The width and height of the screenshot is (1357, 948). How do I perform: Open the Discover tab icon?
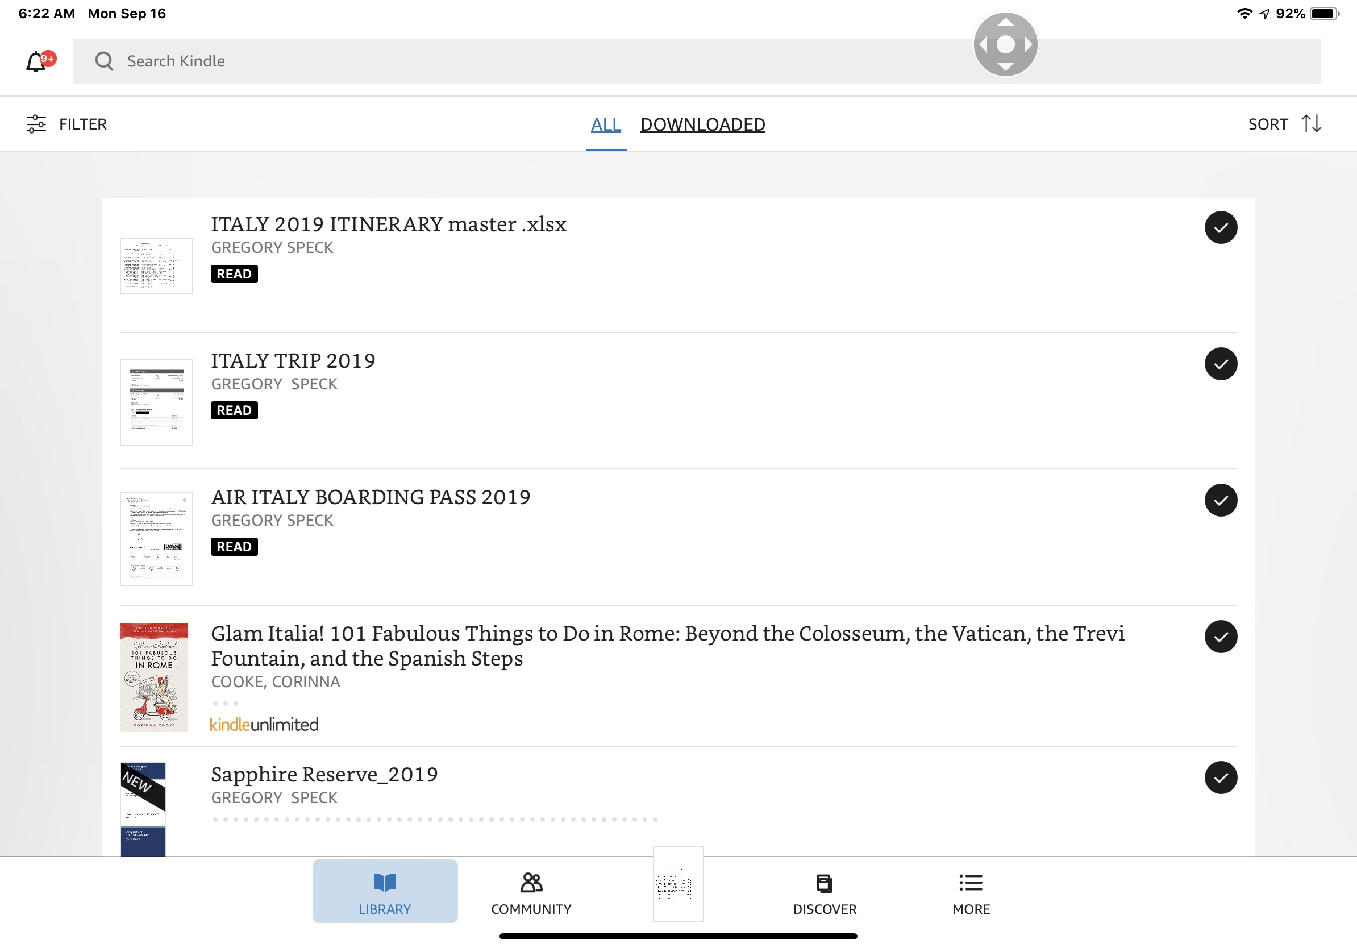click(824, 883)
